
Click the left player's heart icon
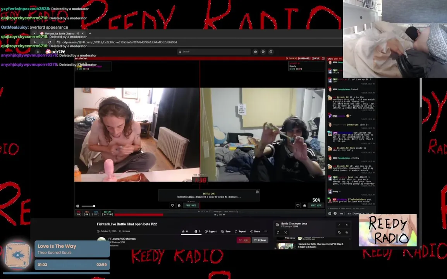tap(172, 205)
